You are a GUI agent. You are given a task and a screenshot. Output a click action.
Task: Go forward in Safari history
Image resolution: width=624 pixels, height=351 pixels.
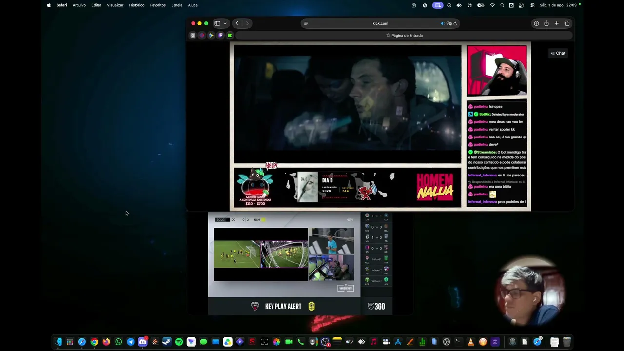pos(247,23)
